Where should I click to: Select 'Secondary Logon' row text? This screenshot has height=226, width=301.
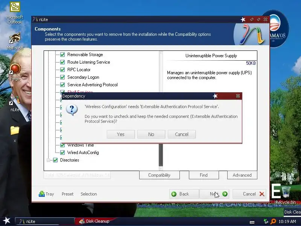coord(83,77)
